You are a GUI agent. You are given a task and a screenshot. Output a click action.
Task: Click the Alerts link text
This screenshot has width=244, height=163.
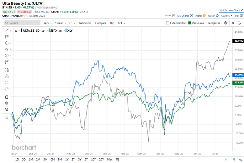point(199,16)
